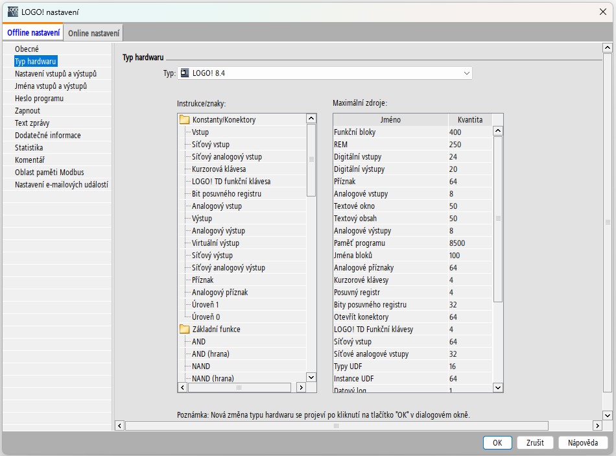This screenshot has height=456, width=616.
Task: Click the Jméno column header
Action: 390,119
